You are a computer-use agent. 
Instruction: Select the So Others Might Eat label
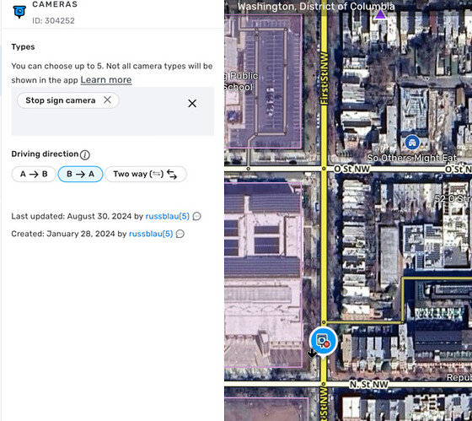[411, 158]
